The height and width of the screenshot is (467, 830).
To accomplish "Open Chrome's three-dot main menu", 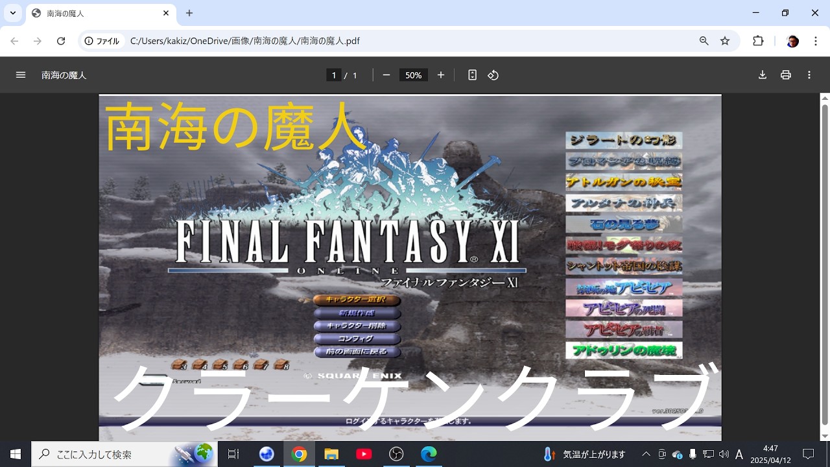I will 814,41.
